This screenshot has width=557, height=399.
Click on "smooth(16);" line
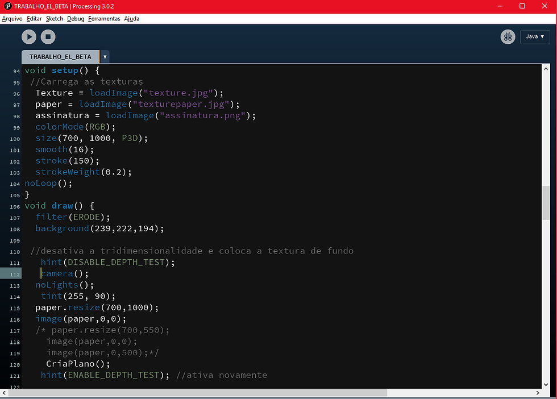(x=65, y=149)
